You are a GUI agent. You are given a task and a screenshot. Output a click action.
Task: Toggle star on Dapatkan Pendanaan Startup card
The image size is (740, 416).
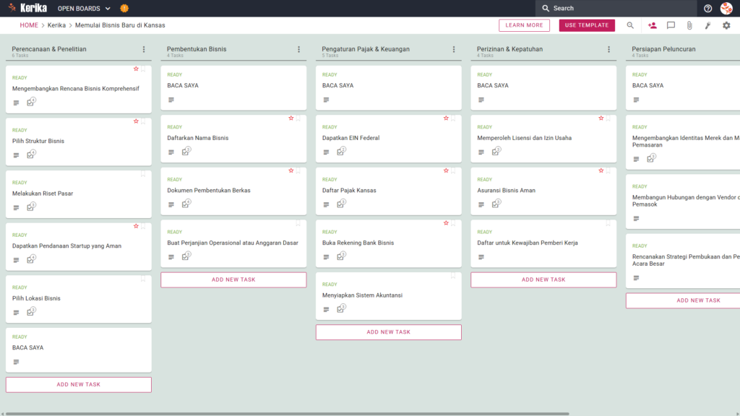point(136,226)
